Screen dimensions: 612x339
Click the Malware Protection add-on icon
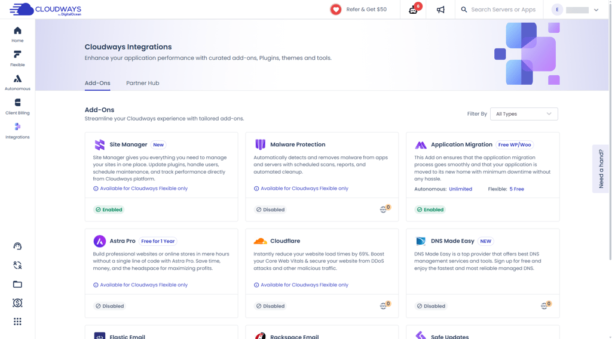[x=261, y=144]
